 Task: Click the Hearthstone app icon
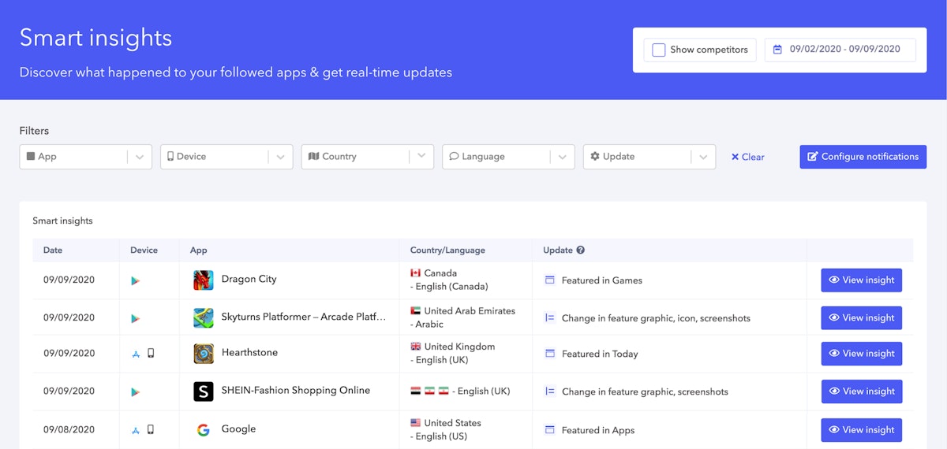[x=204, y=354]
